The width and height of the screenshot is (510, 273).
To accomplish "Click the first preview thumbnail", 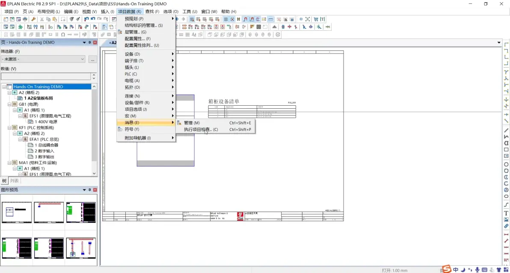I will [17, 212].
